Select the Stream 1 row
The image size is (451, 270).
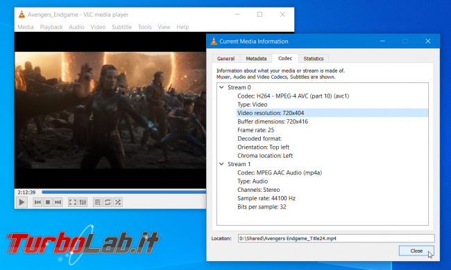[239, 164]
